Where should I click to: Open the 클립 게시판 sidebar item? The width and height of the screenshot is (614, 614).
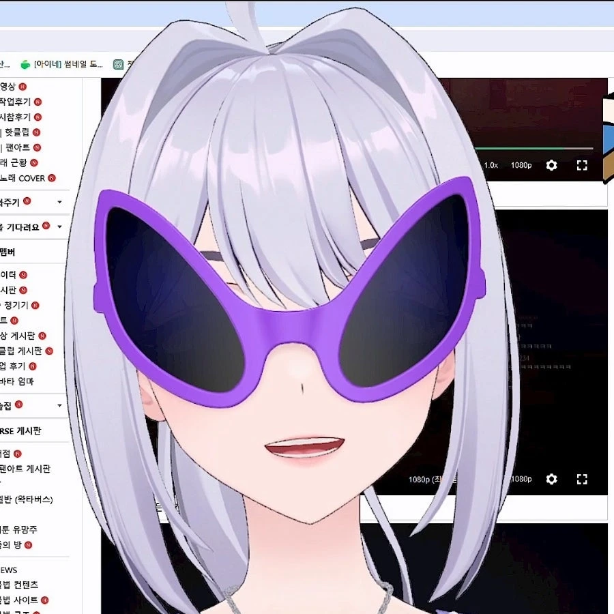pos(20,351)
